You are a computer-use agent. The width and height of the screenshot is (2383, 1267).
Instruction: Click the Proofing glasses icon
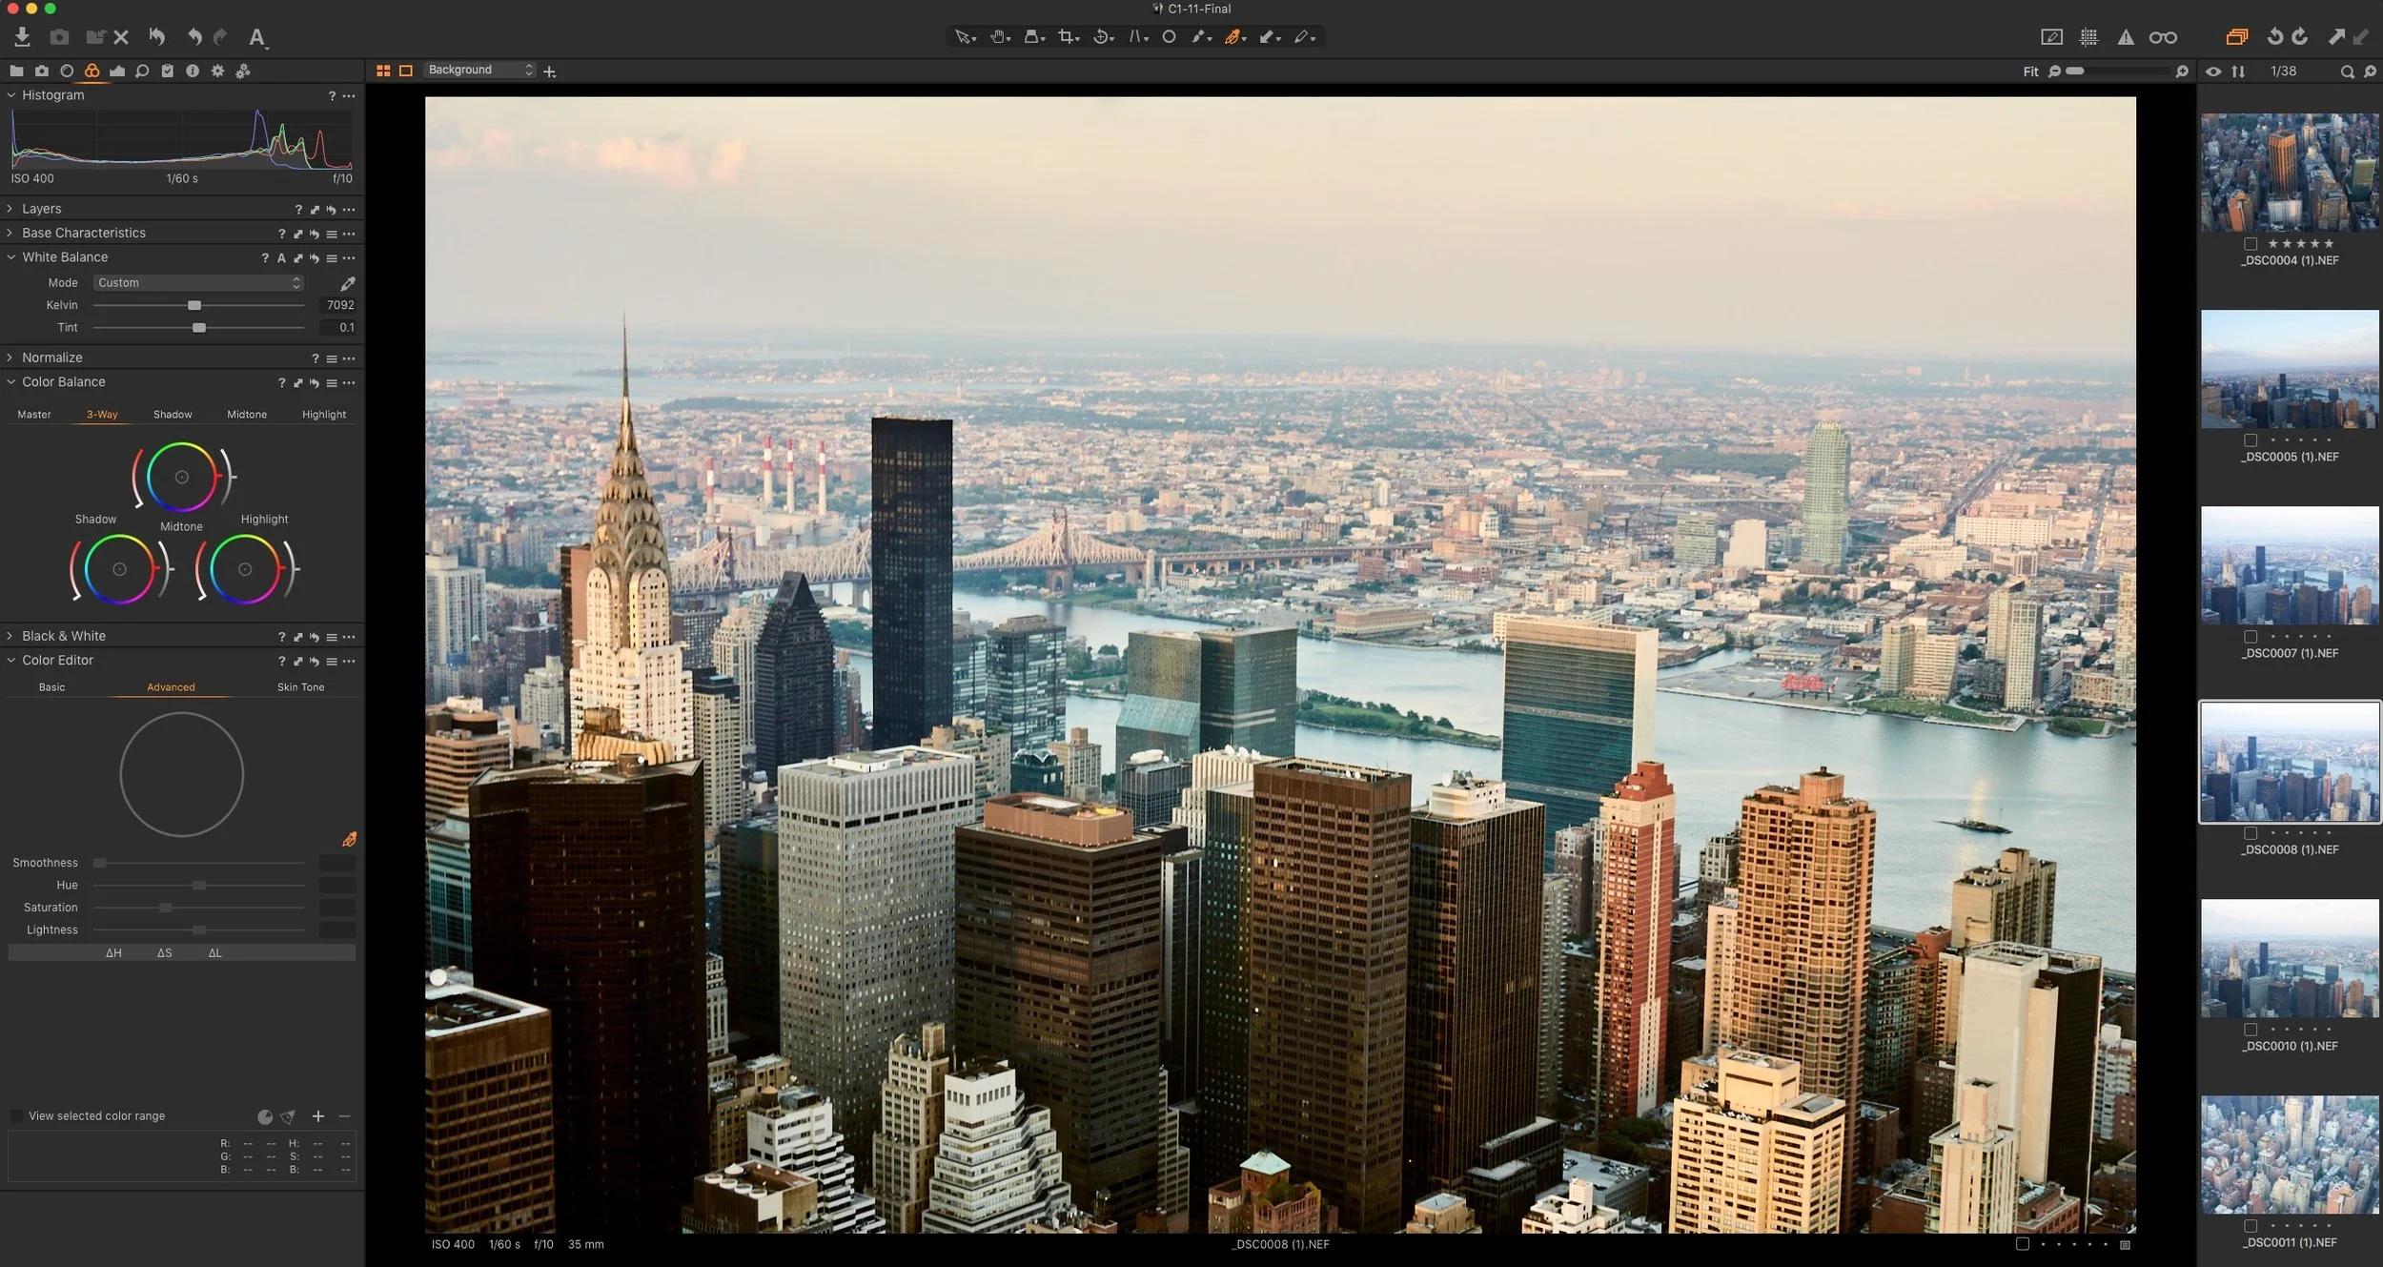click(x=2163, y=37)
